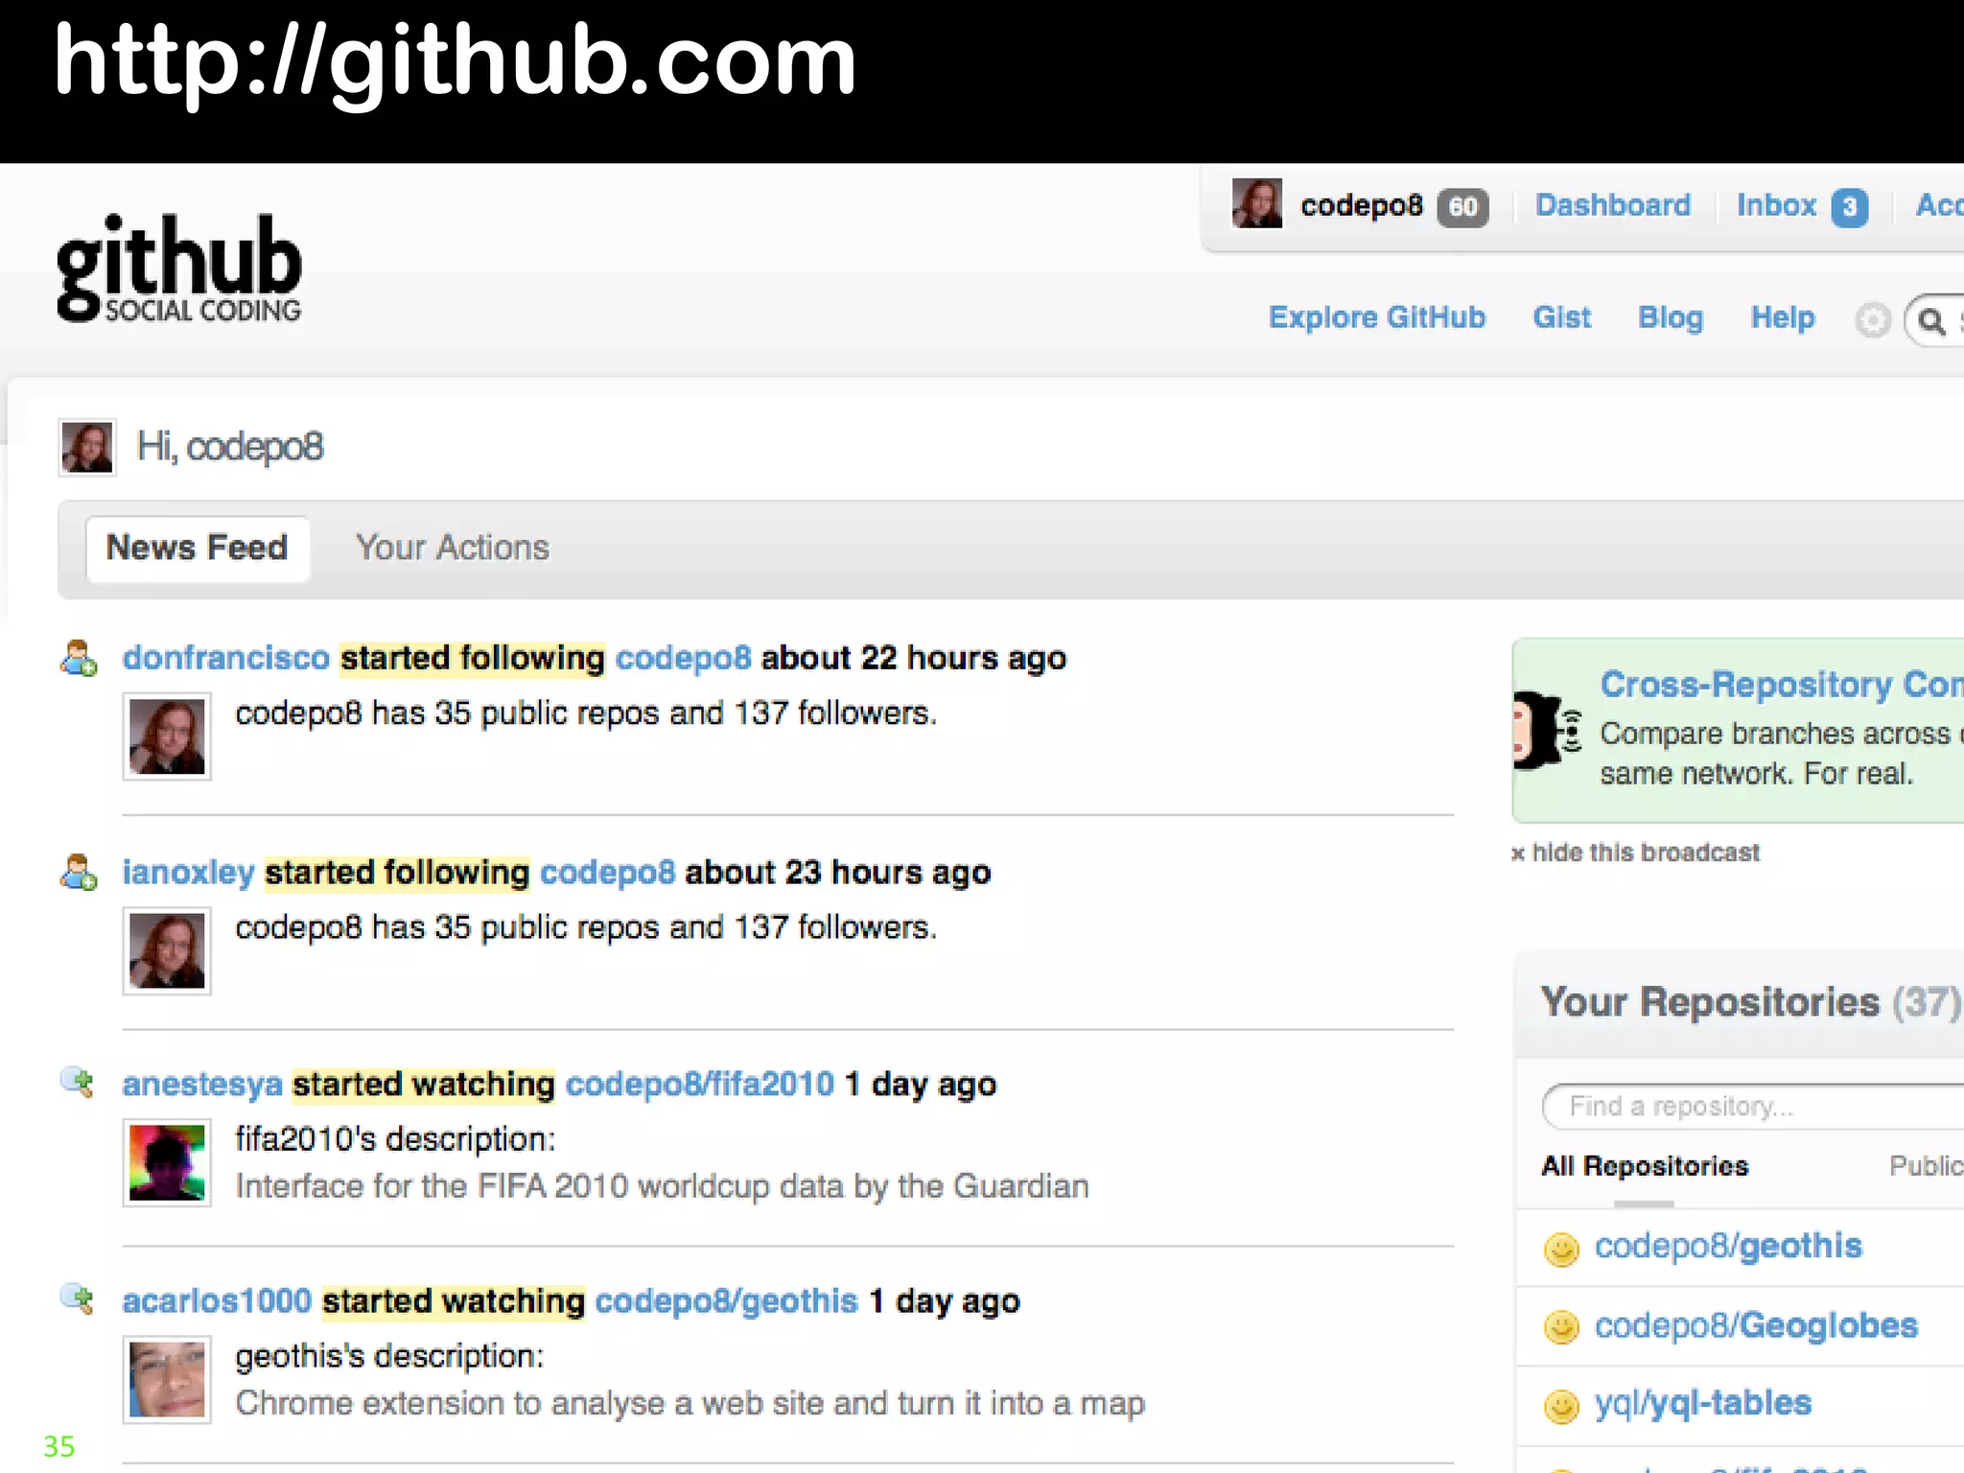This screenshot has width=1964, height=1473.
Task: Click the Inbox unread count badge 3
Action: 1850,207
